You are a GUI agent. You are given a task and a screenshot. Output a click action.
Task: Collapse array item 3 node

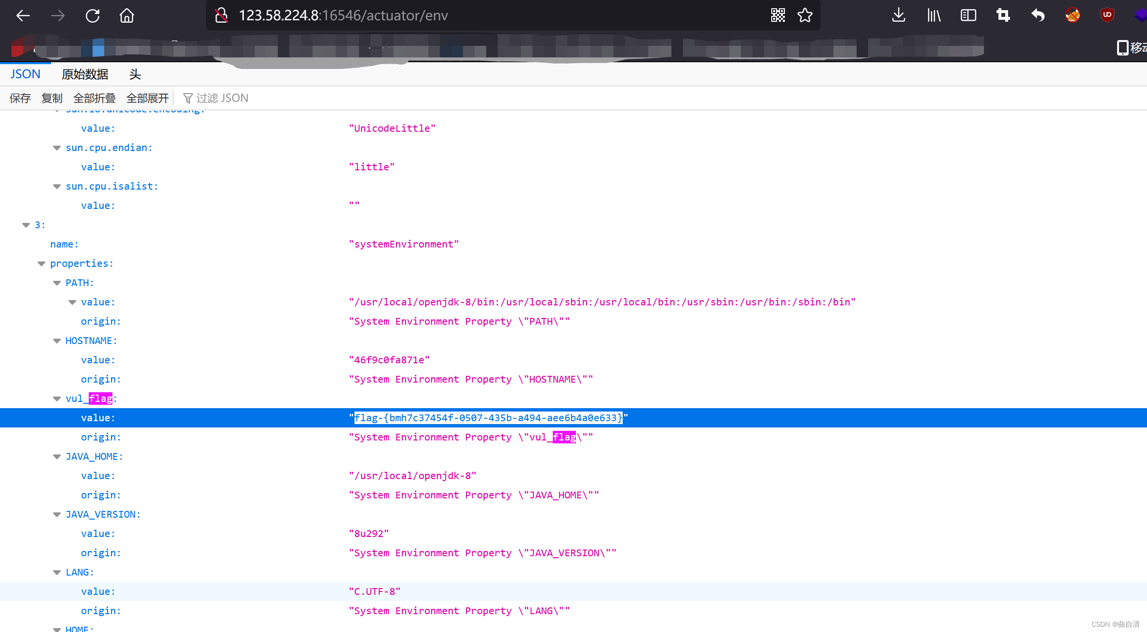26,225
